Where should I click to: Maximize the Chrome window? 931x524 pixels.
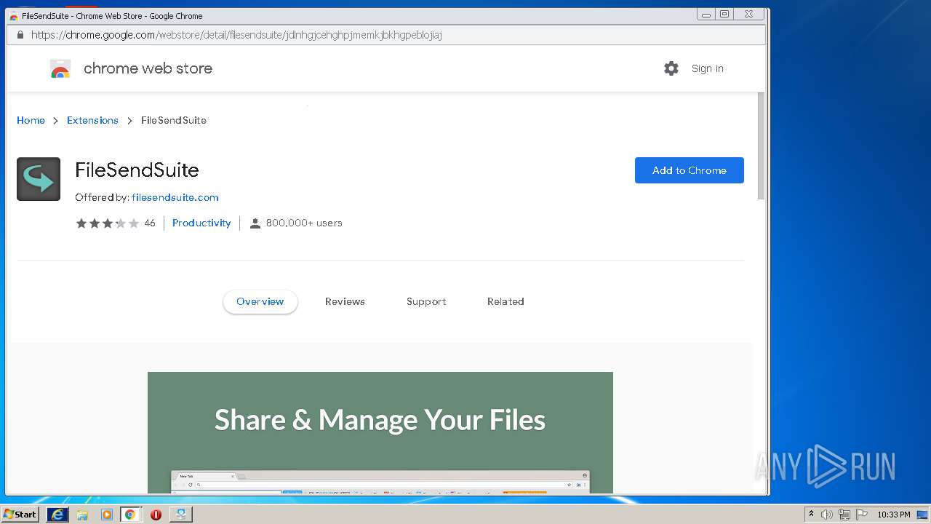724,14
